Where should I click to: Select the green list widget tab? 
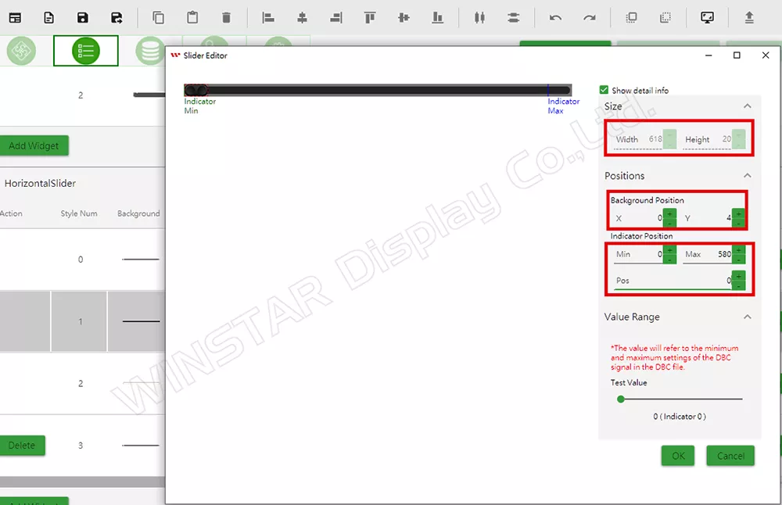(85, 51)
